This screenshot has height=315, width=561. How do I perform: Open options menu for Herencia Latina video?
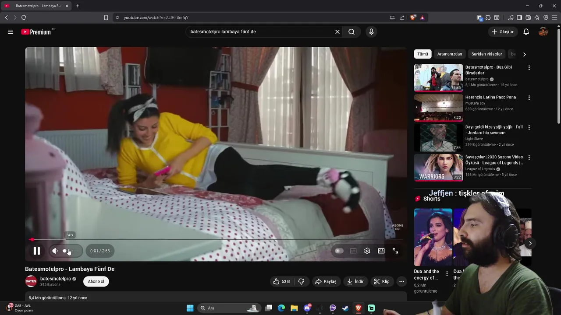tap(529, 98)
